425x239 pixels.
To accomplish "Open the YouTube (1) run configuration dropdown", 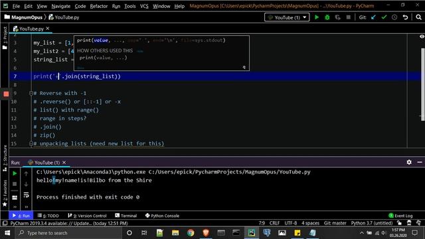I will pyautogui.click(x=287, y=17).
